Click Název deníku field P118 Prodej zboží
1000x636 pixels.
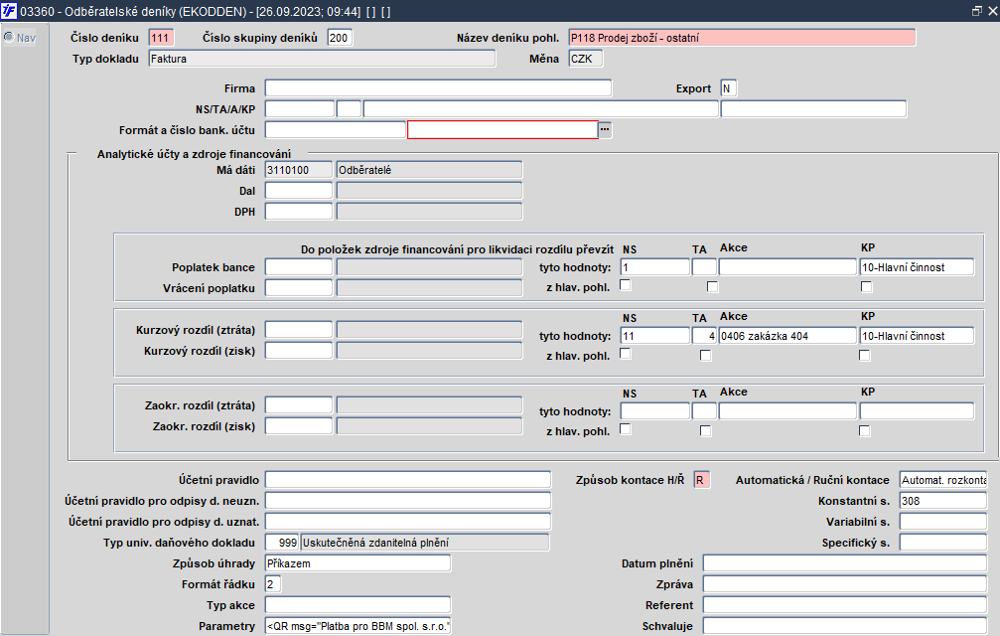pyautogui.click(x=742, y=38)
